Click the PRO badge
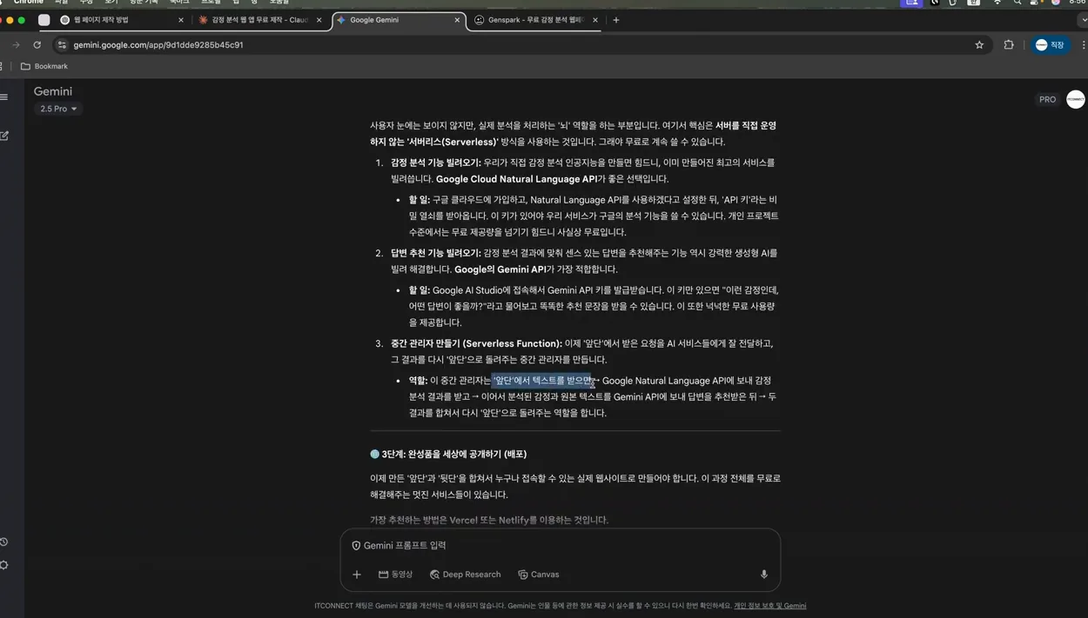Image resolution: width=1088 pixels, height=618 pixels. 1047,99
